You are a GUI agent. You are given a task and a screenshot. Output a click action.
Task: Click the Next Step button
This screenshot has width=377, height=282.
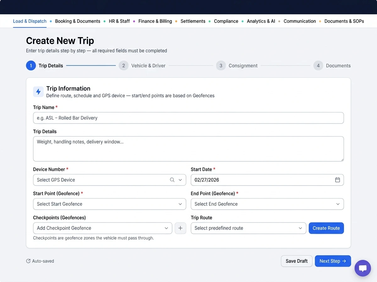333,261
